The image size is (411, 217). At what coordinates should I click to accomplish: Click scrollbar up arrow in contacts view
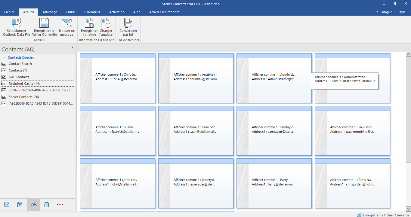[408, 54]
